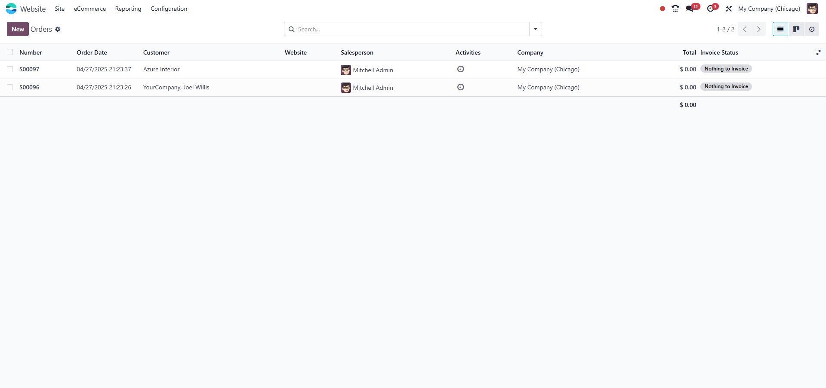Check the box for order S00097
826x388 pixels.
10,69
